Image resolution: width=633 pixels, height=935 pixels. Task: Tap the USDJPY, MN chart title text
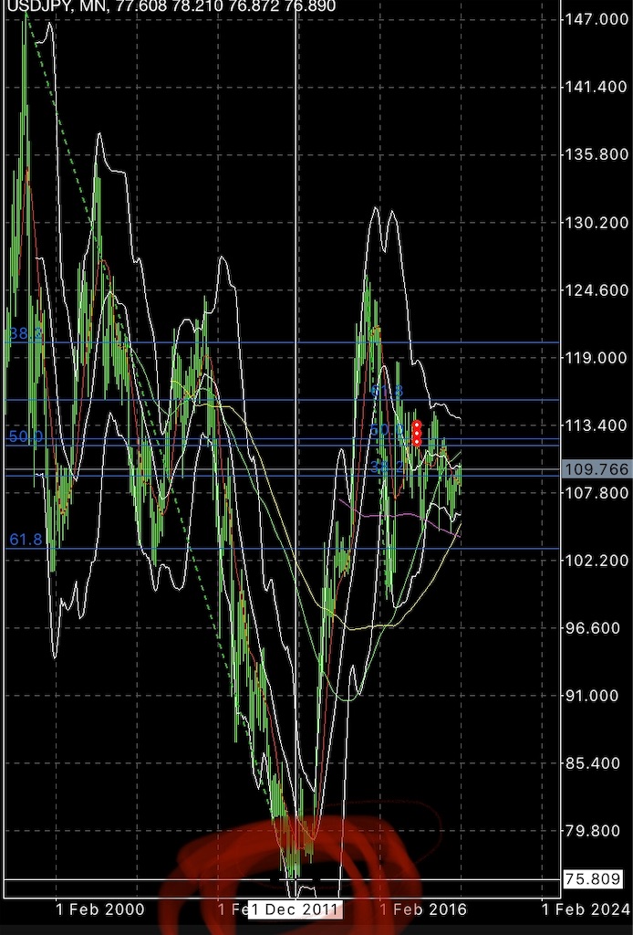tap(171, 6)
